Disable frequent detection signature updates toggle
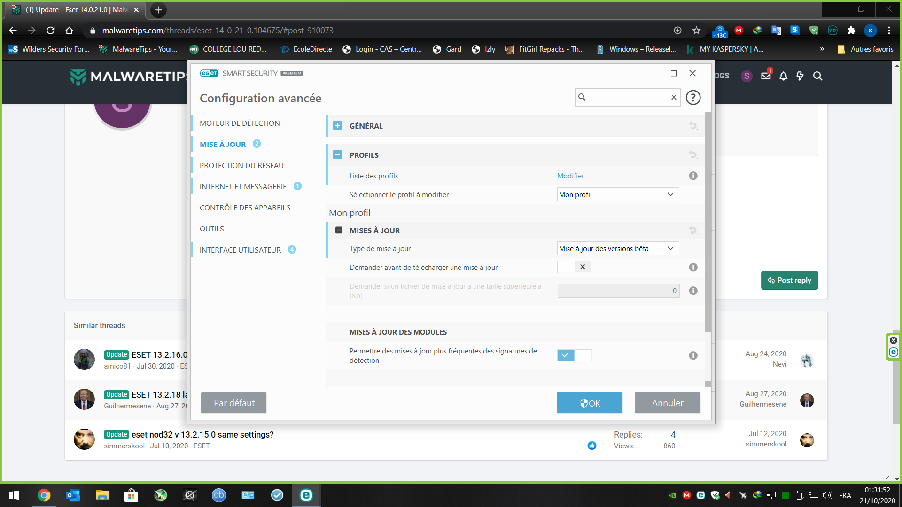The height and width of the screenshot is (507, 902). click(x=575, y=355)
